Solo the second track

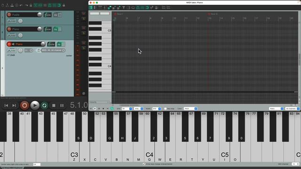(x=84, y=33)
